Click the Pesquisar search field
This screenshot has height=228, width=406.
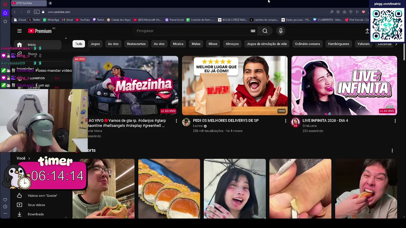[192, 31]
